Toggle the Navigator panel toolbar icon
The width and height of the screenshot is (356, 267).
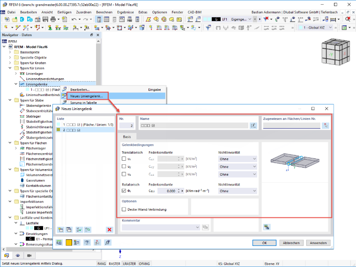pos(99,20)
